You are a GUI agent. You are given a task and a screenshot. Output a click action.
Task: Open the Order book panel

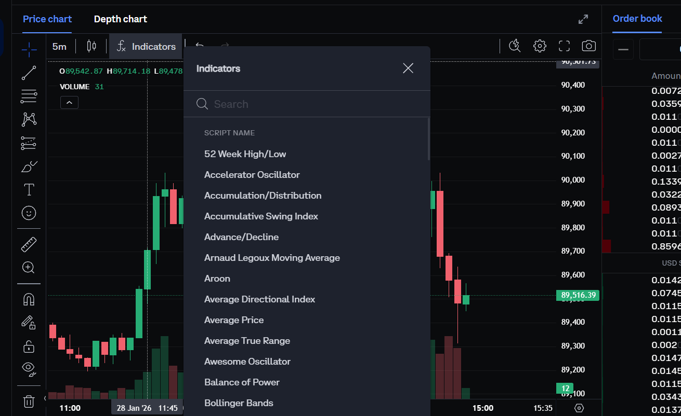pos(637,18)
